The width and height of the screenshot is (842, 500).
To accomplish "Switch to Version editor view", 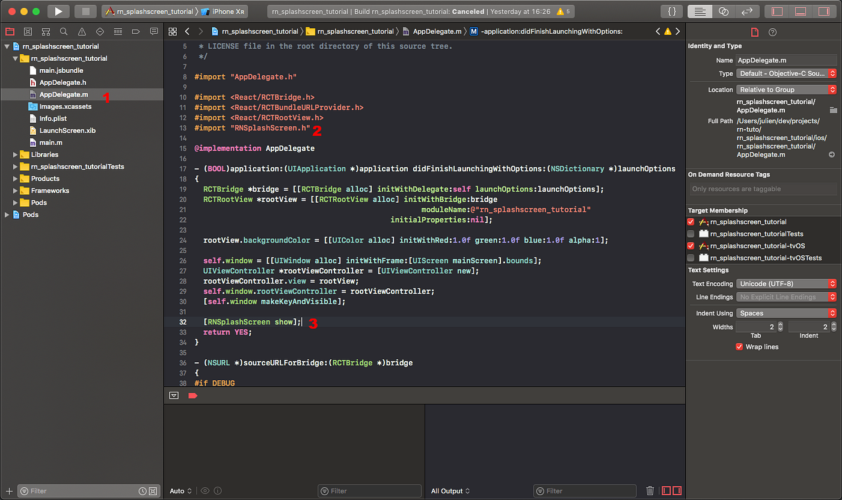I will 747,11.
